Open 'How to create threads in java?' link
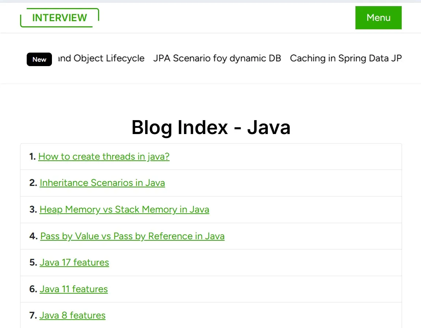 coord(104,156)
